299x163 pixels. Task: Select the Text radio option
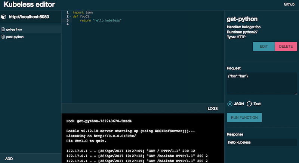tap(249, 104)
